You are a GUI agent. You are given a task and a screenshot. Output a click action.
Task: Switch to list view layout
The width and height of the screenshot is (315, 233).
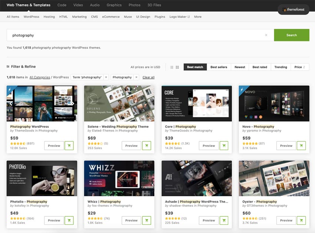click(172, 67)
